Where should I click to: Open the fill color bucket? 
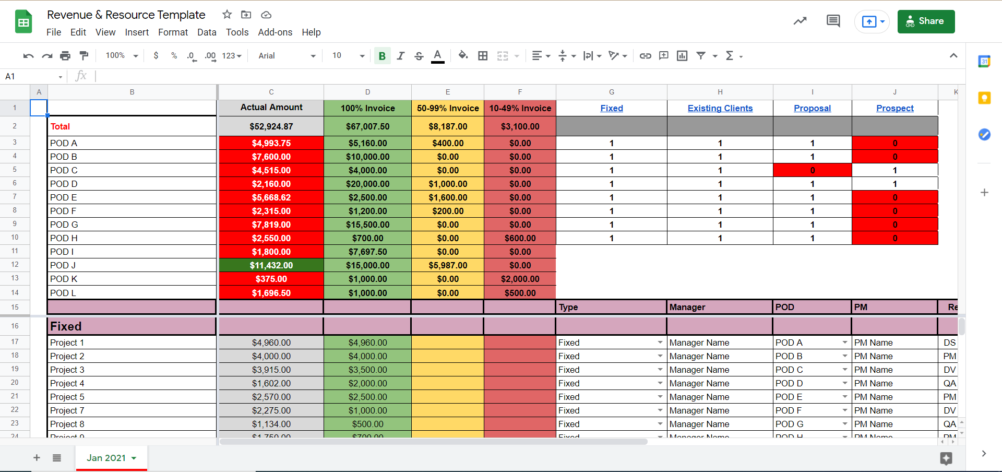click(463, 55)
